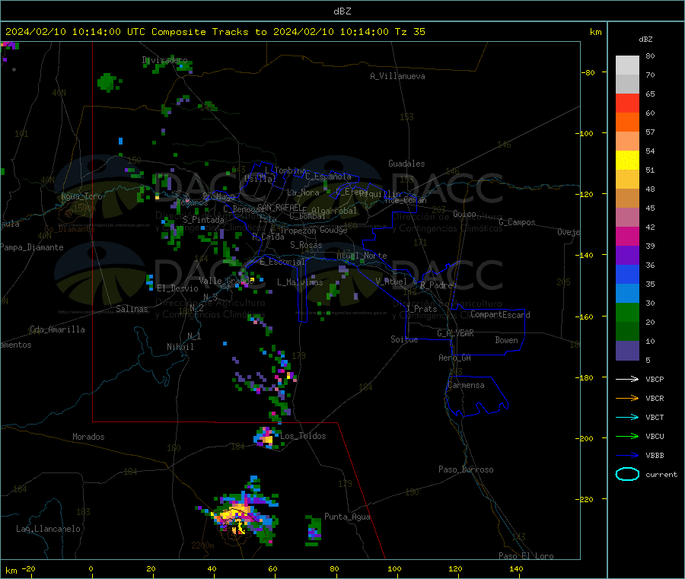Click the Paso_El_Loro map label
This screenshot has height=579, width=685.
coord(526,556)
